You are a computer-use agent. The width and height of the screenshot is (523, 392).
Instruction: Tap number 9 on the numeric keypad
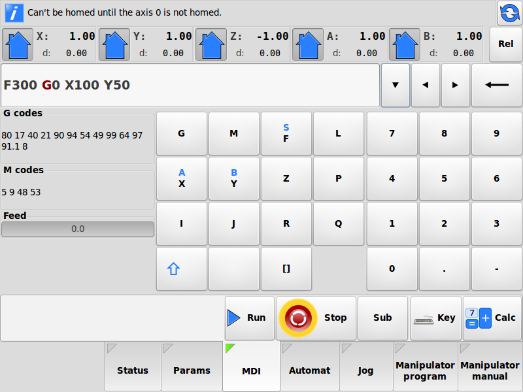click(497, 133)
